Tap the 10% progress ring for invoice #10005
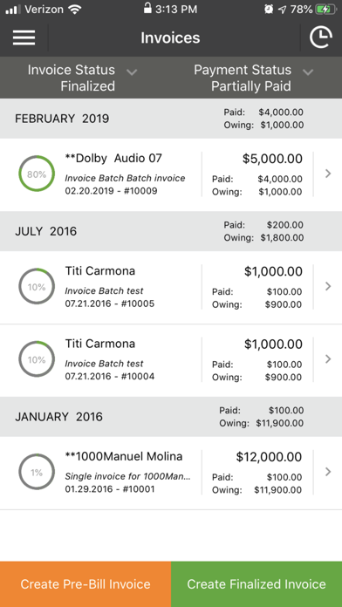This screenshot has height=607, width=342. click(x=37, y=287)
